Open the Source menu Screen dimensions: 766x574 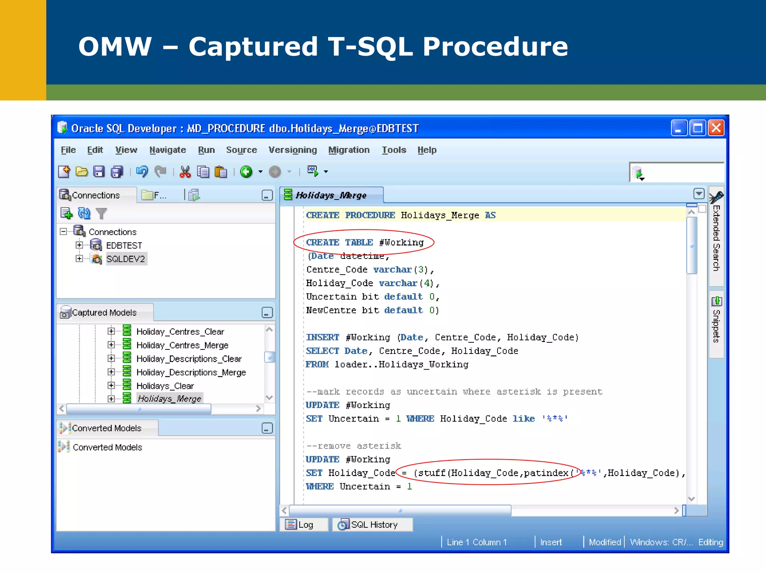point(241,150)
